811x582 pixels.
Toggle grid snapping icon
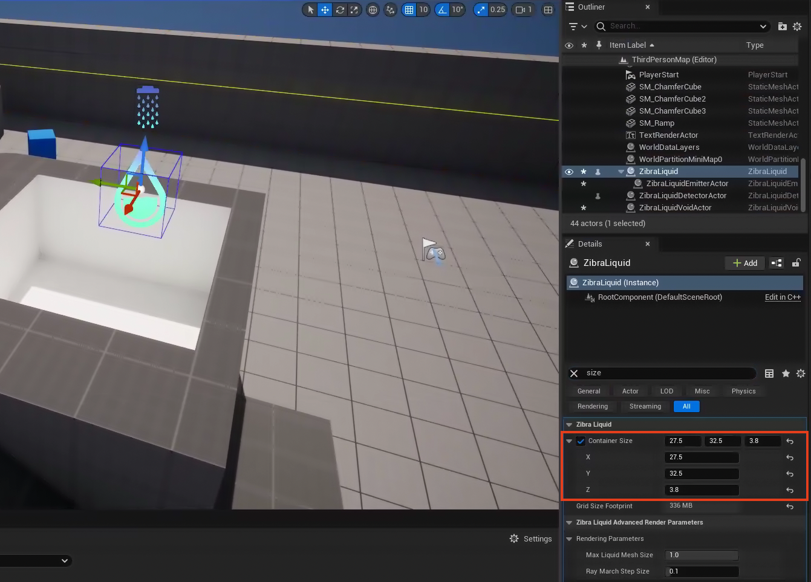point(409,10)
